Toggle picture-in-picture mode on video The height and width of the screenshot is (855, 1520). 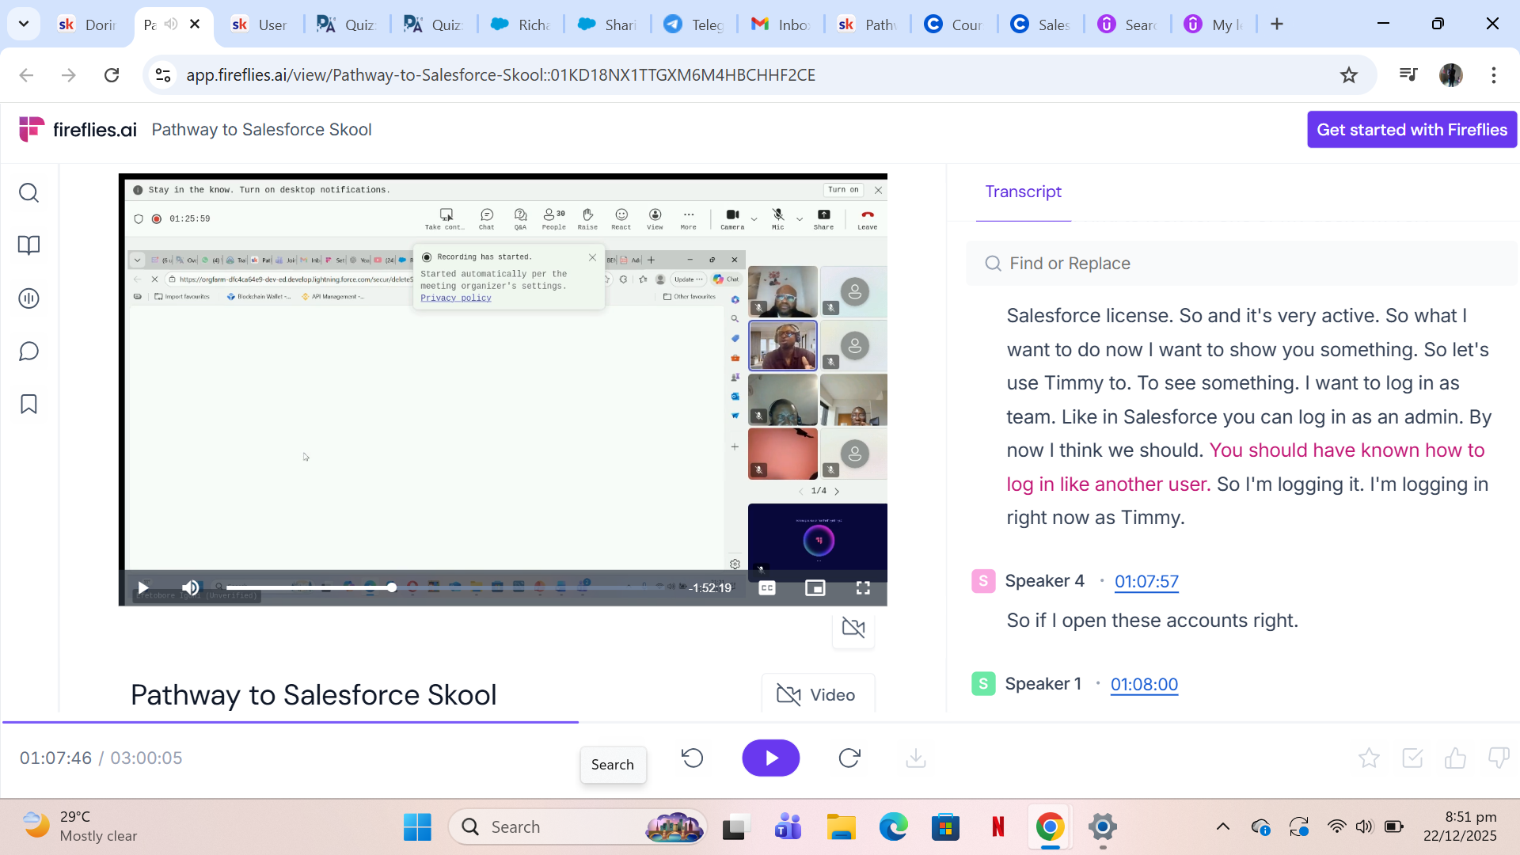pos(815,587)
